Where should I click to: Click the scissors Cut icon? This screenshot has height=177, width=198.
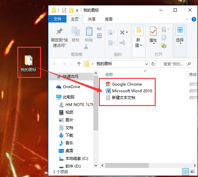86,47
